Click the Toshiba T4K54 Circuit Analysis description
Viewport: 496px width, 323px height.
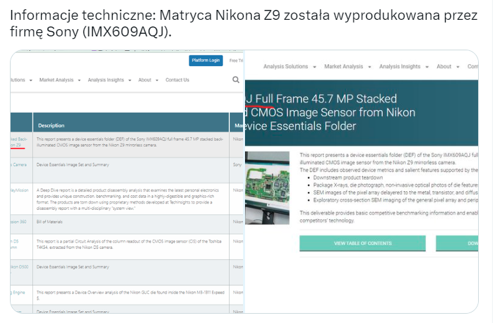(x=128, y=244)
